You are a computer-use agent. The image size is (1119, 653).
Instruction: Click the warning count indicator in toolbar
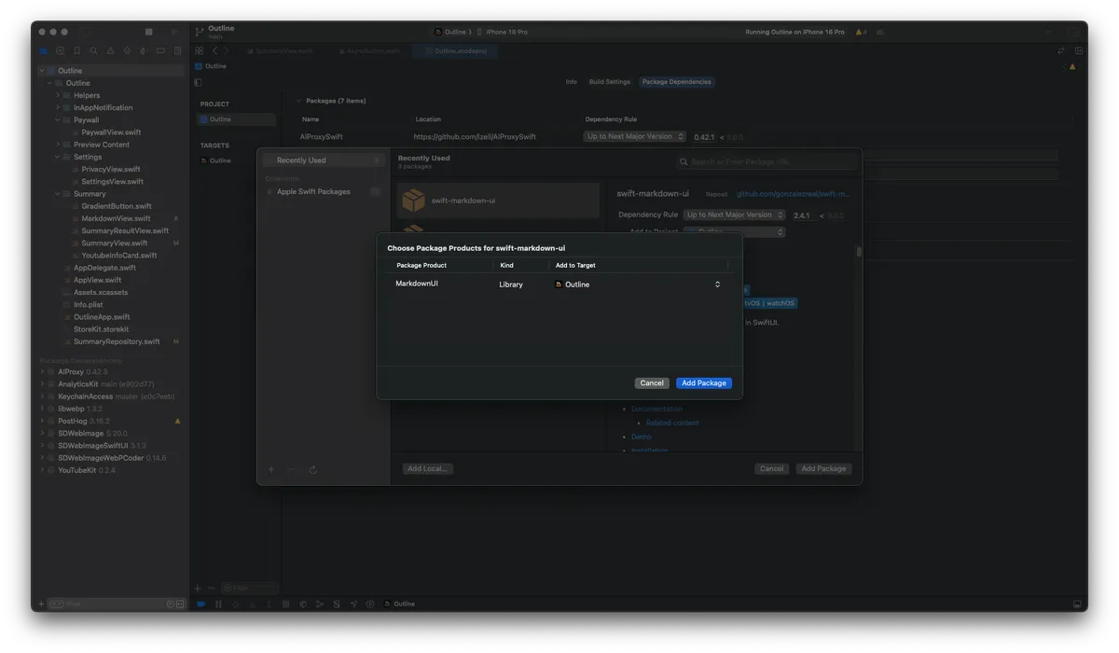click(x=861, y=32)
